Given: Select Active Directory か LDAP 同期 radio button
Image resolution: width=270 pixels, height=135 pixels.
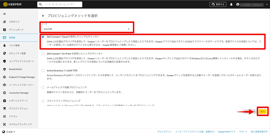Looking at the screenshot, I should pyautogui.click(x=43, y=71).
